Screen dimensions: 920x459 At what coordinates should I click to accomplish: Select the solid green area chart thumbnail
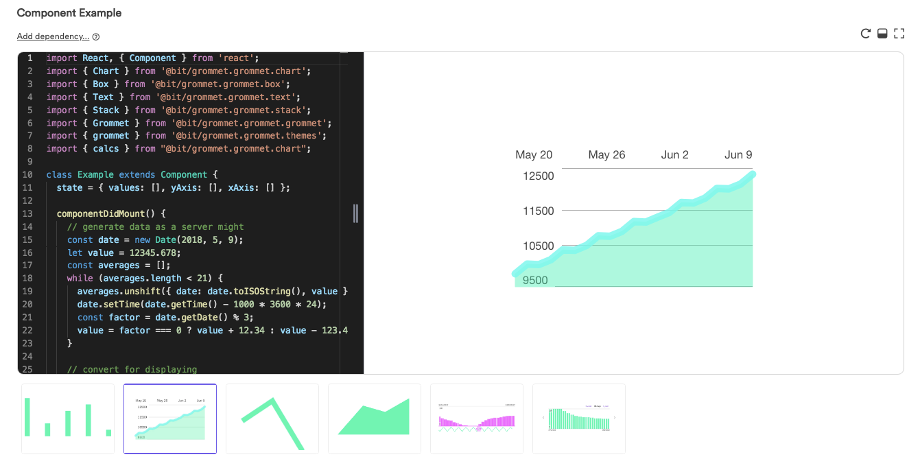pyautogui.click(x=375, y=419)
